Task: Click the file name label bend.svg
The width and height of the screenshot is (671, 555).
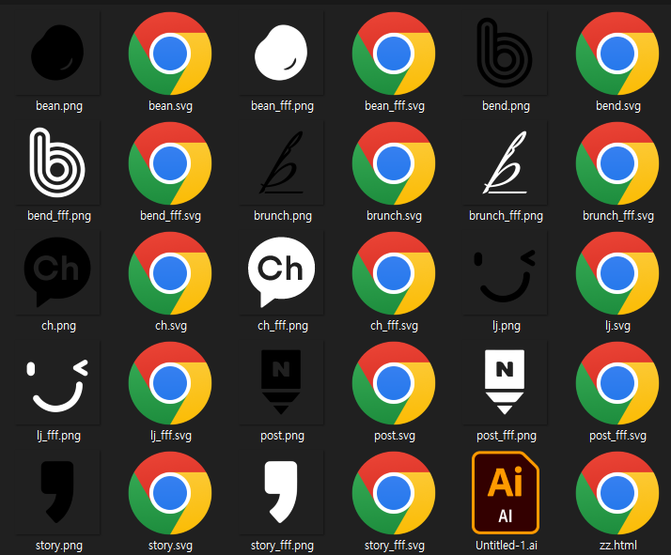Action: coord(618,105)
